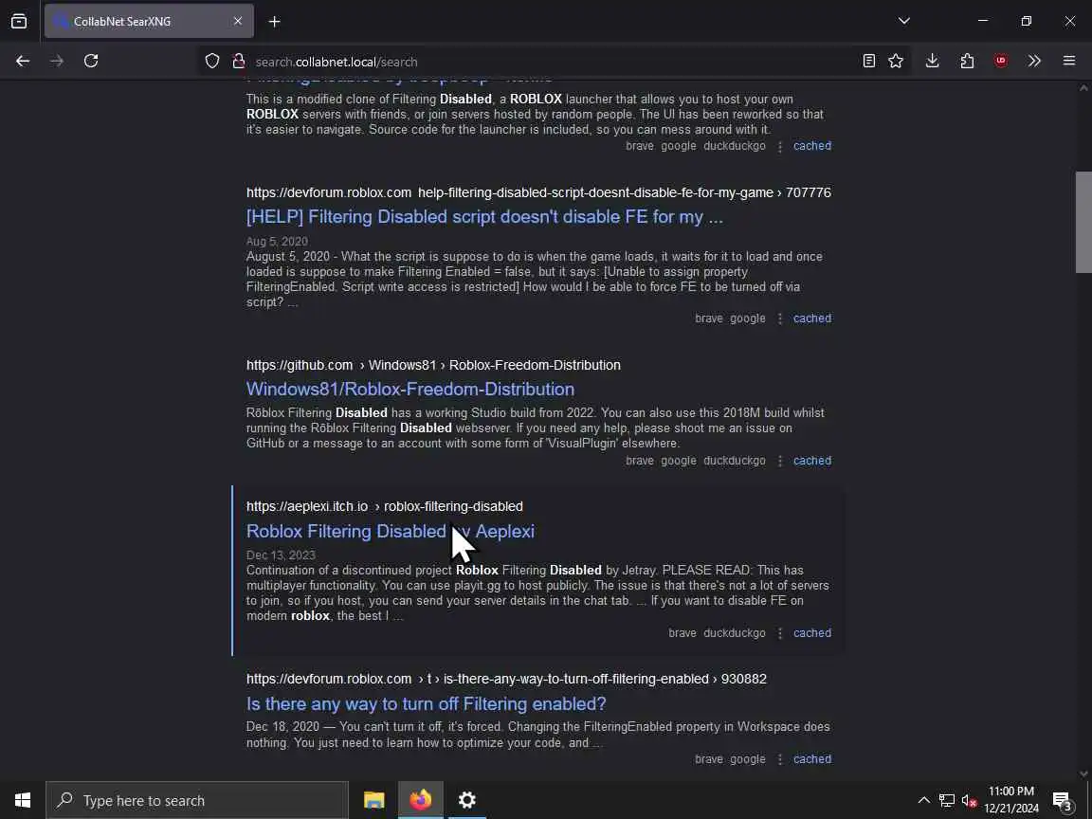The height and width of the screenshot is (819, 1092).
Task: Open the [HELP] Filtering Disabled script result
Action: (484, 216)
